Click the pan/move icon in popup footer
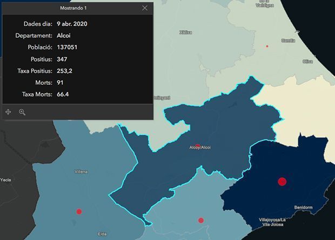Viewport: 335px width, 240px height. click(9, 112)
